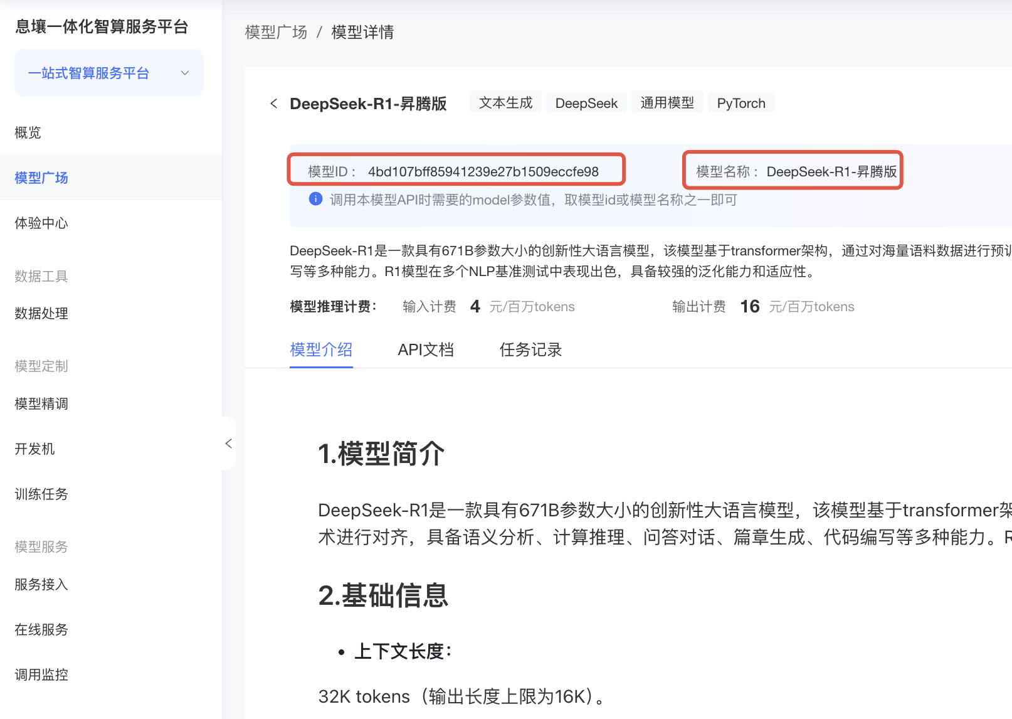Viewport: 1012px width, 719px height.
Task: Click the model ID 4bd107bff85941239e27b1509eccfe98
Action: (x=483, y=171)
